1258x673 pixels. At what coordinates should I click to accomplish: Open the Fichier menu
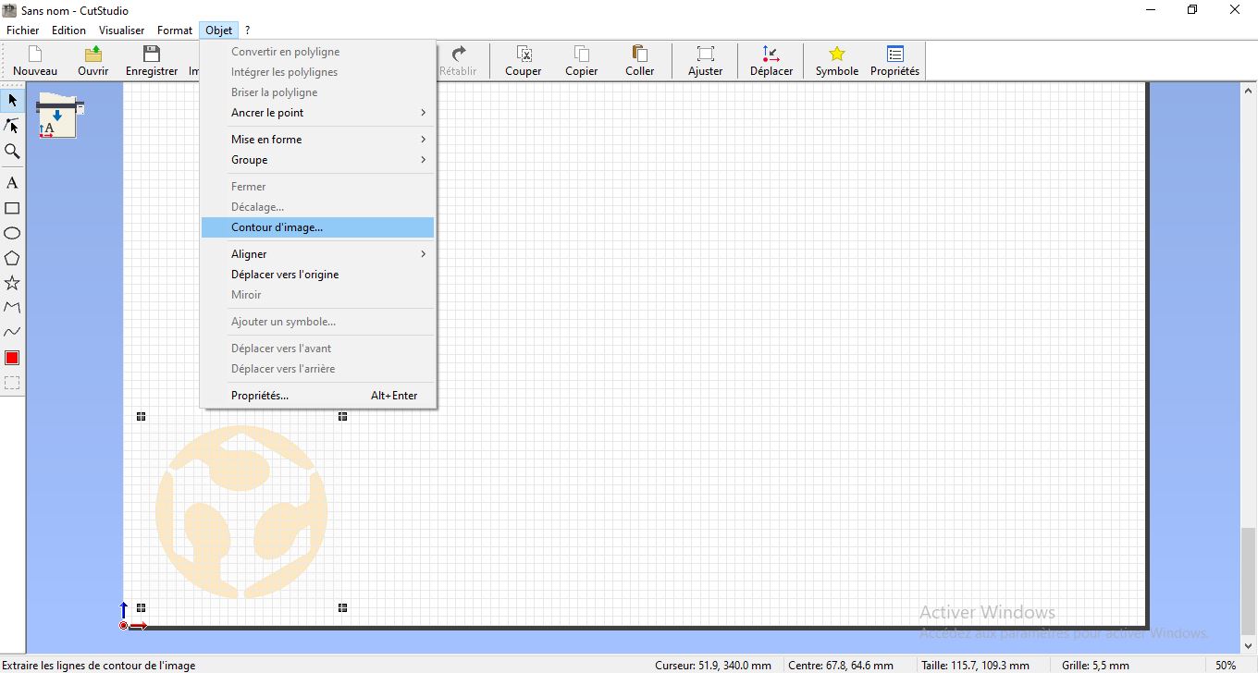(23, 31)
